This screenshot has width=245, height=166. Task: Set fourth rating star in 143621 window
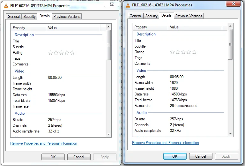[189, 52]
